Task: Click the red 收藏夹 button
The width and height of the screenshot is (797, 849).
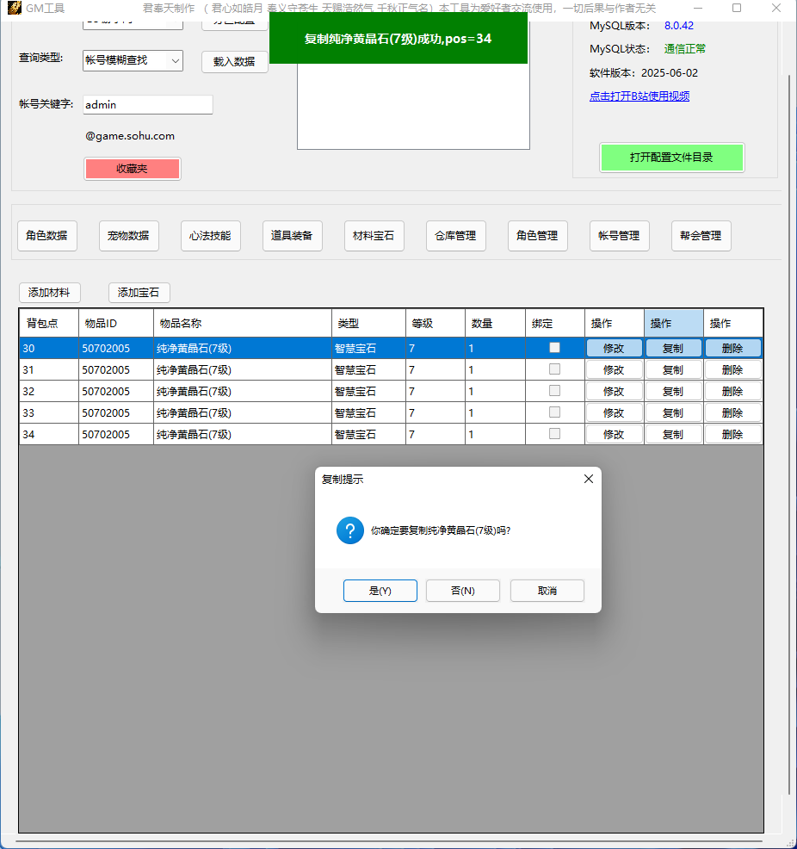Action: pyautogui.click(x=132, y=169)
